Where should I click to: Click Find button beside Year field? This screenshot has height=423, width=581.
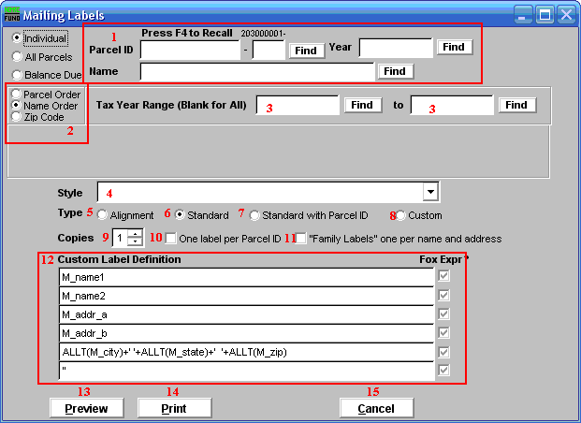click(454, 47)
